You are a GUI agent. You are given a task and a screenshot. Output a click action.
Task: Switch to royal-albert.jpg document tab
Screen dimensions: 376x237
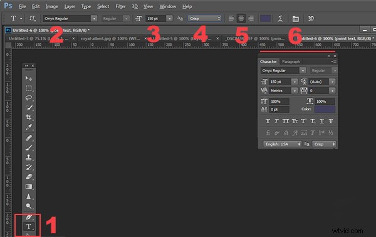pos(110,39)
